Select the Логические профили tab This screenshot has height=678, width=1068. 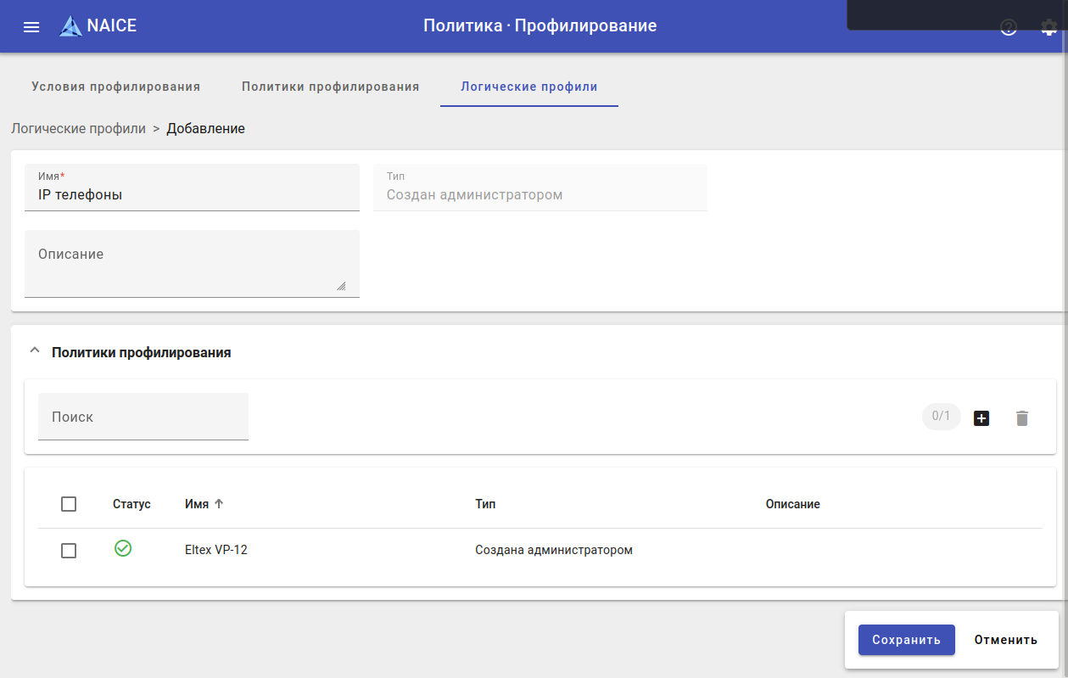coord(529,87)
